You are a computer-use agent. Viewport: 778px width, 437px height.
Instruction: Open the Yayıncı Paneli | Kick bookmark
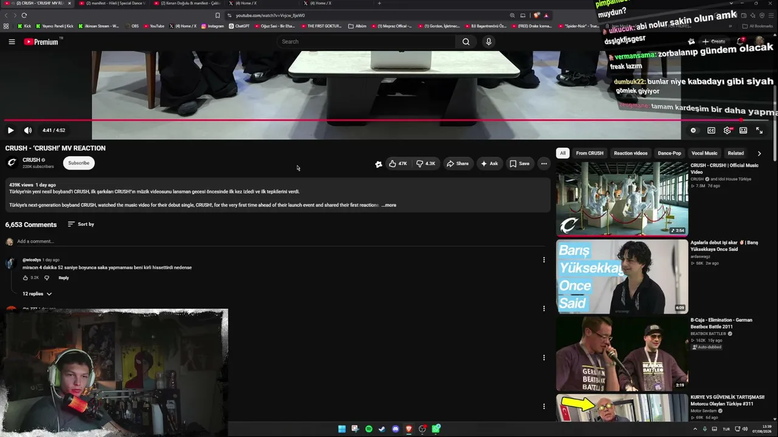coord(55,26)
